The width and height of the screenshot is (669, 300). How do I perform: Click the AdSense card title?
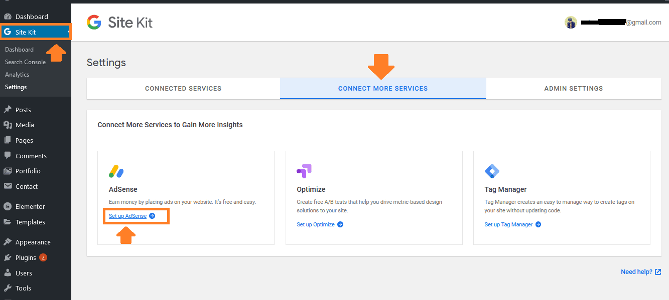point(123,189)
